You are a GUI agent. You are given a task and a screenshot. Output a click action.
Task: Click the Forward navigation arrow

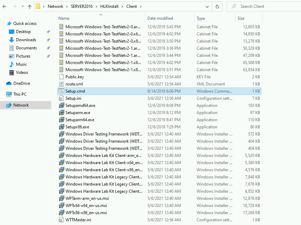pos(14,6)
